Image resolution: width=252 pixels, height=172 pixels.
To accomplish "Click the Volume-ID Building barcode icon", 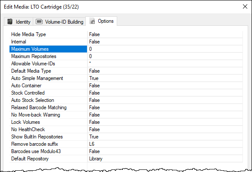I will [39, 21].
